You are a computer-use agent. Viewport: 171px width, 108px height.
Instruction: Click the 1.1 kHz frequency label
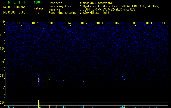point(2,35)
